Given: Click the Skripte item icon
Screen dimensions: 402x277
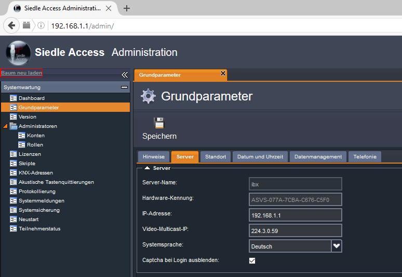Looking at the screenshot, I should click(14, 163).
